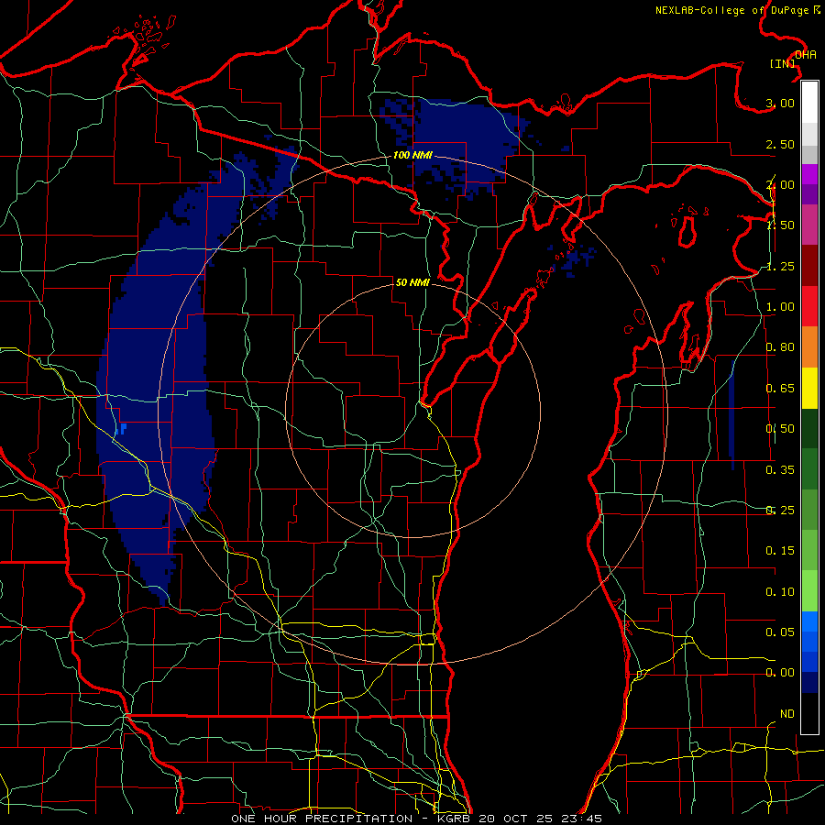Click the navy 0.00 legend swatch
This screenshot has height=825, width=825.
[x=809, y=682]
